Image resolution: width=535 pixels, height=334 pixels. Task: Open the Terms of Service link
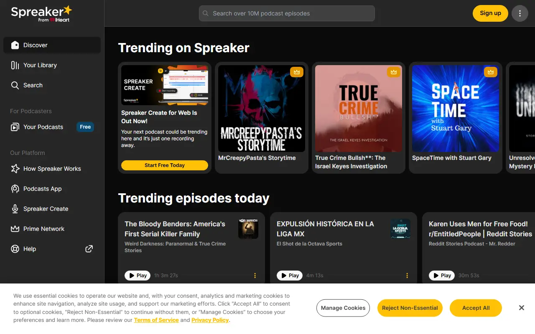[x=156, y=320]
